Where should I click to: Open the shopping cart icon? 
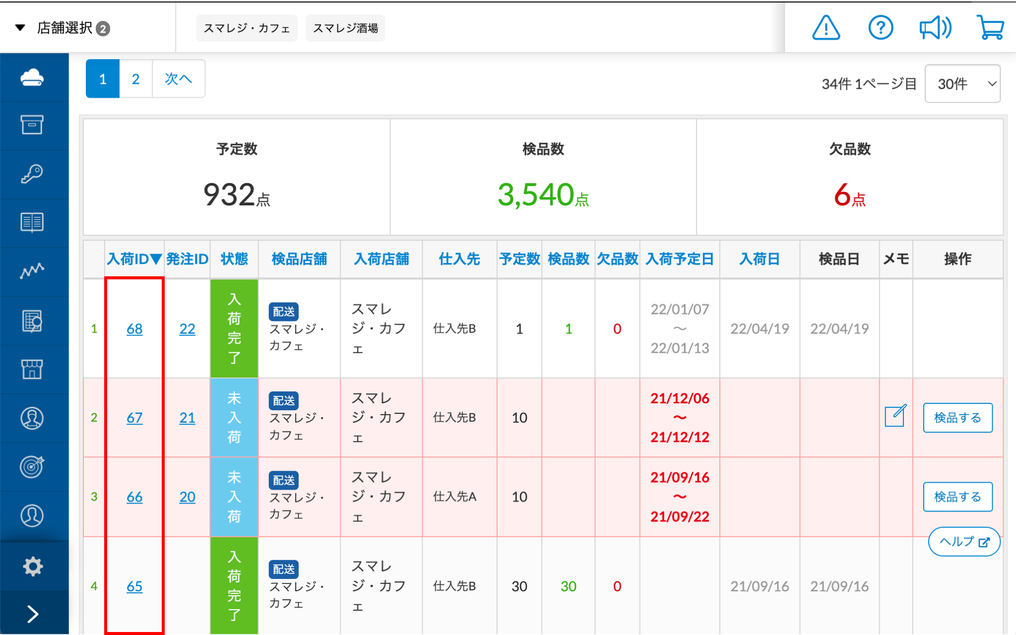(990, 28)
